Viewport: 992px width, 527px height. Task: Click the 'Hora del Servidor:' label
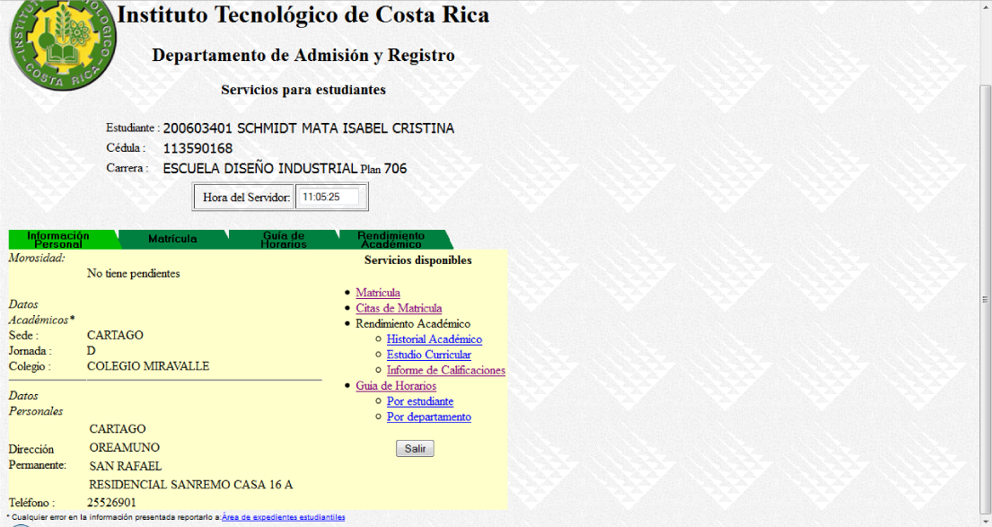tap(247, 198)
